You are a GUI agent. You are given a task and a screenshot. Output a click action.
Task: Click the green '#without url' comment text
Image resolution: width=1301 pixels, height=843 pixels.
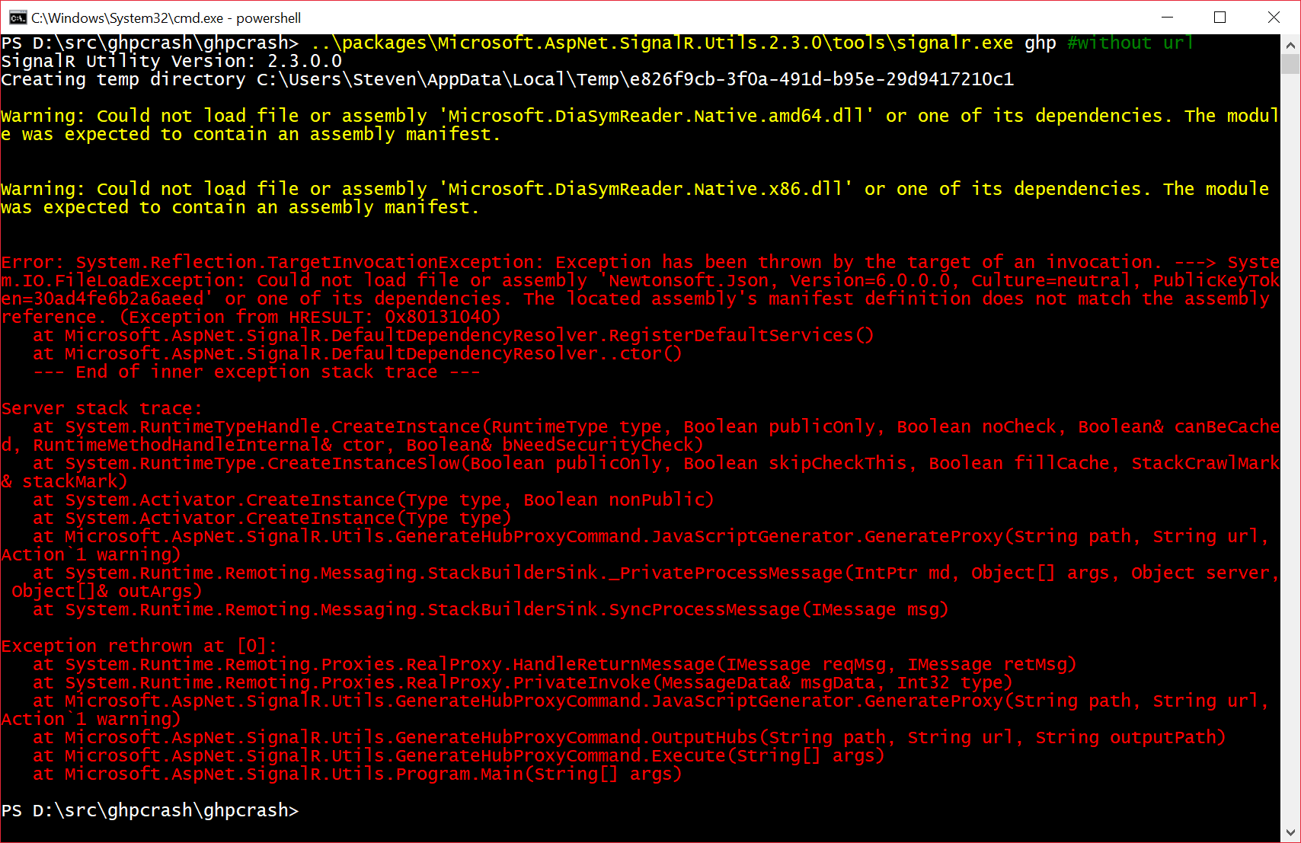[1129, 43]
